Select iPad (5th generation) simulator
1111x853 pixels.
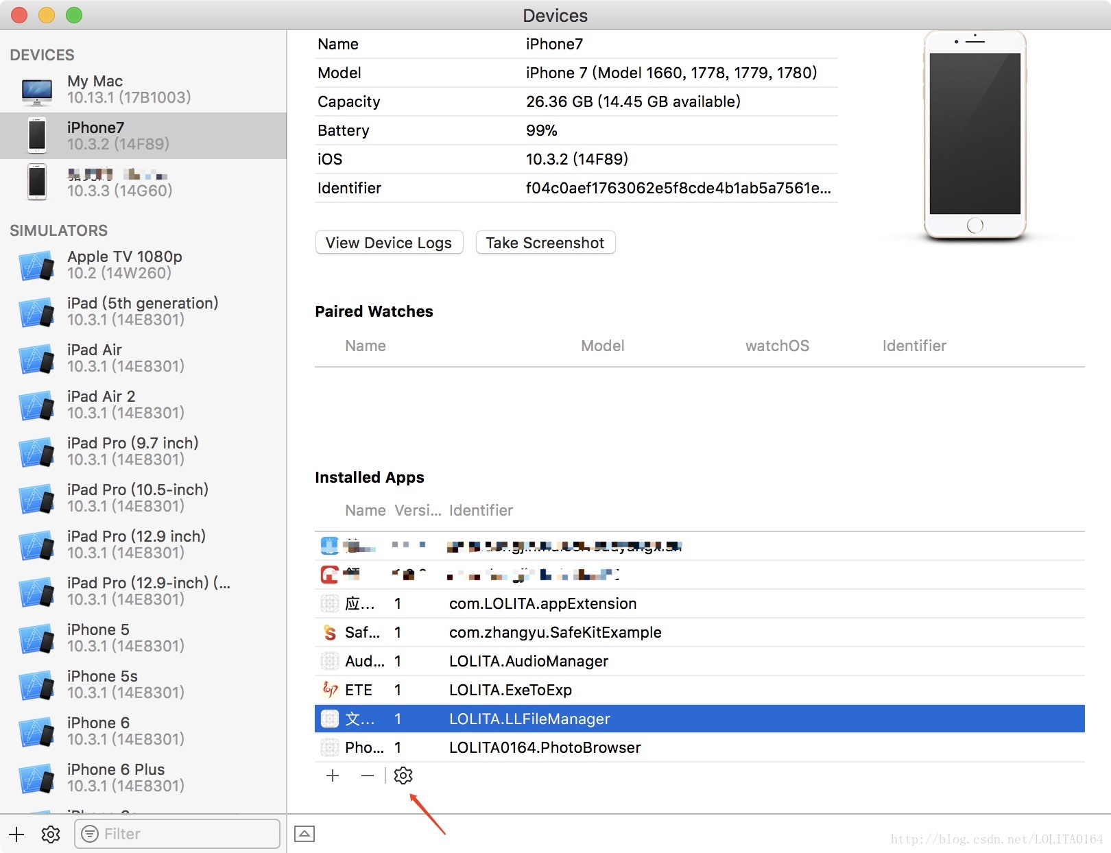(143, 311)
